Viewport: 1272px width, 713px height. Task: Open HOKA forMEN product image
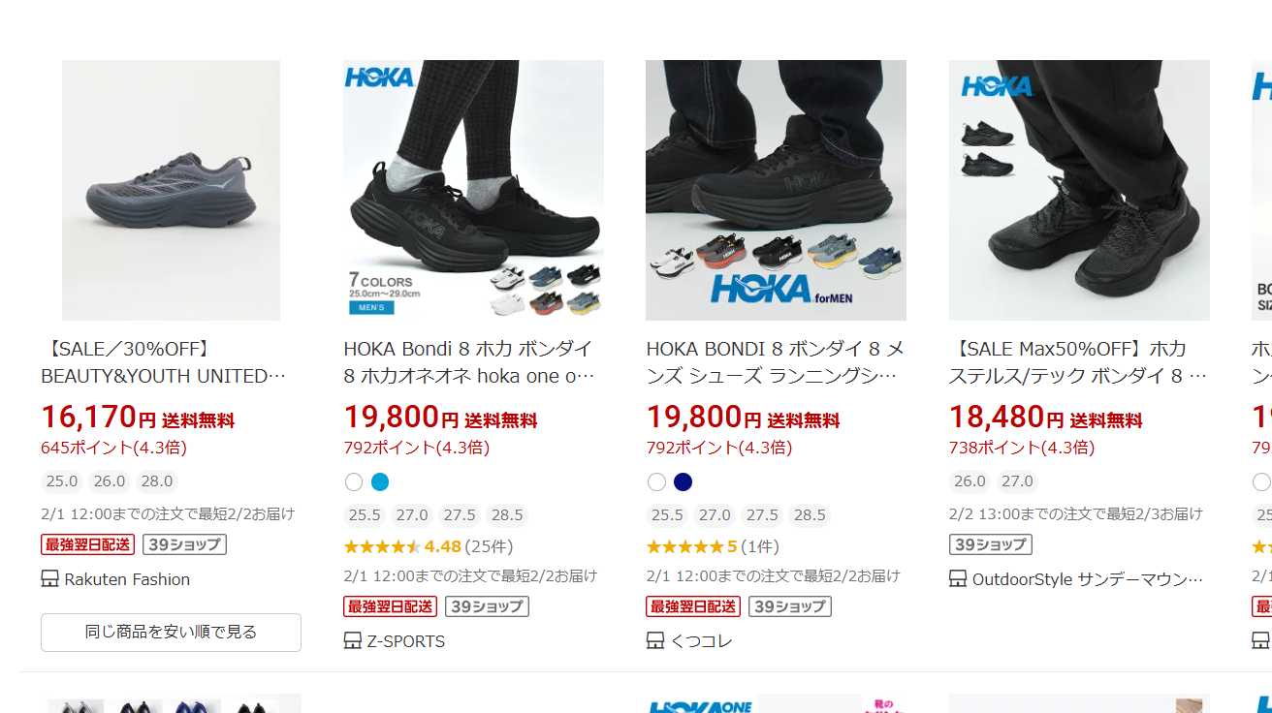pyautogui.click(x=776, y=190)
